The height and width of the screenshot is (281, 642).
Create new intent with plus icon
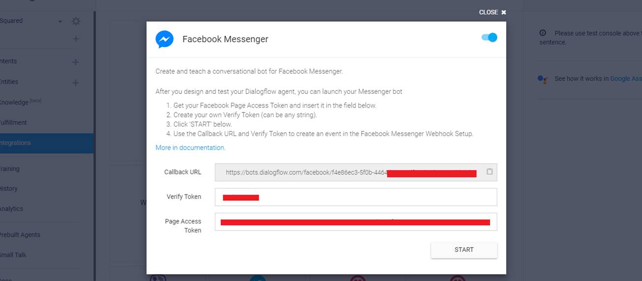coord(76,62)
